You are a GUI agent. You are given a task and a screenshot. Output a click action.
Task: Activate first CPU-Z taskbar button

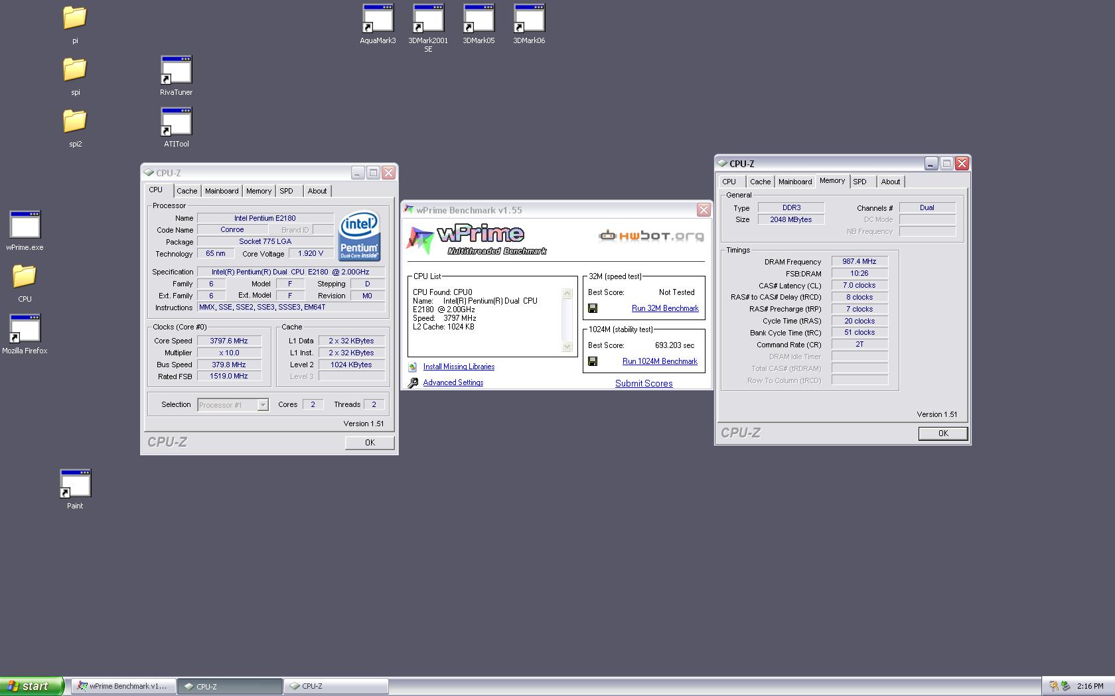[x=230, y=686]
